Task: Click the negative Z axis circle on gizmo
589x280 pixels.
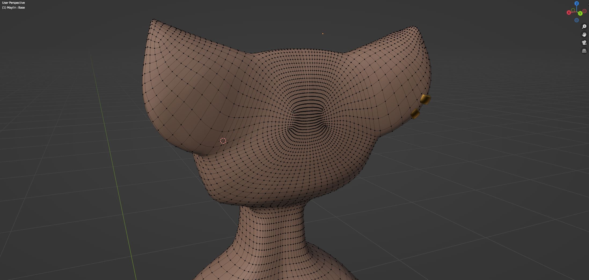Action: [576, 20]
